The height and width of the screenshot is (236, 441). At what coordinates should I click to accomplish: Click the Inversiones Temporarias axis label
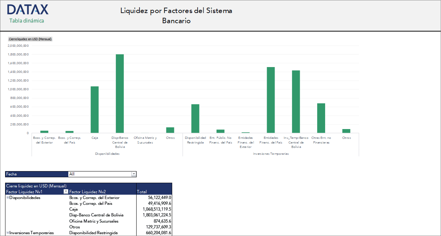pyautogui.click(x=271, y=153)
